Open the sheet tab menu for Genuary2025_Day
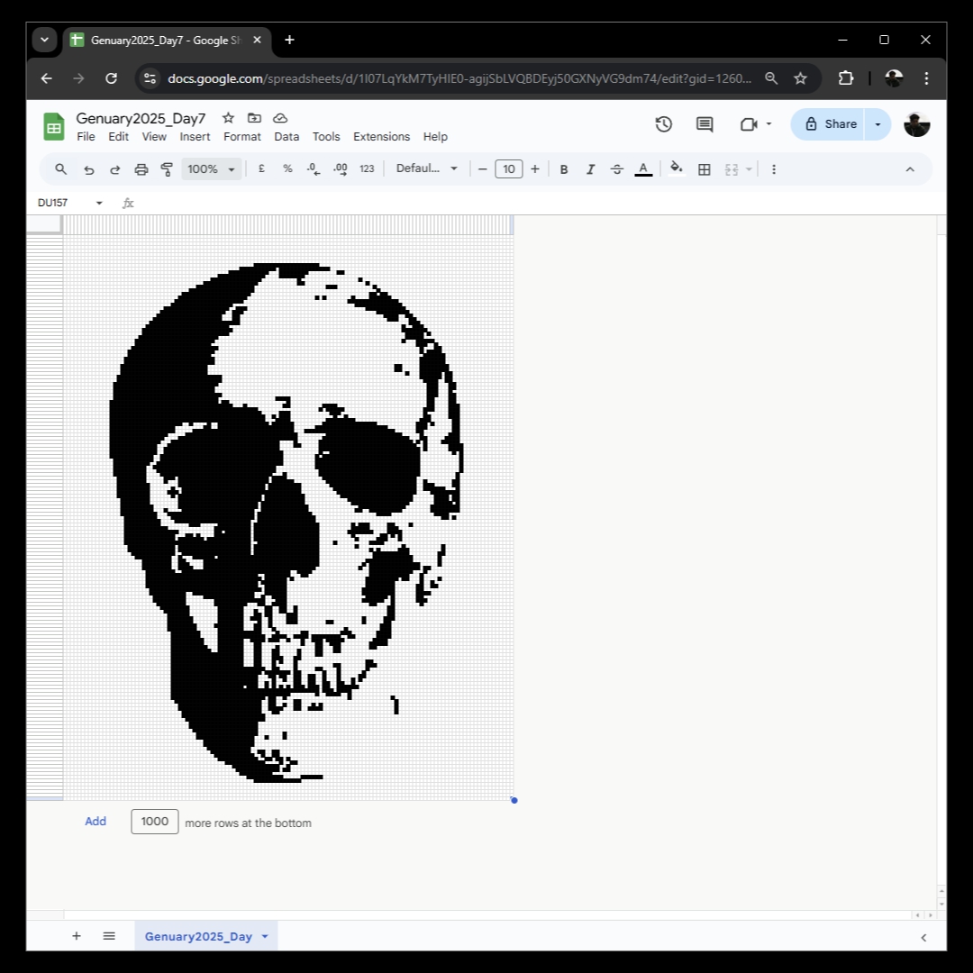Image resolution: width=973 pixels, height=973 pixels. point(264,936)
